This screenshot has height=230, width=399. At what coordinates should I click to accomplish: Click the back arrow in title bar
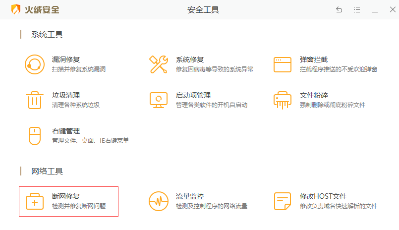[339, 10]
